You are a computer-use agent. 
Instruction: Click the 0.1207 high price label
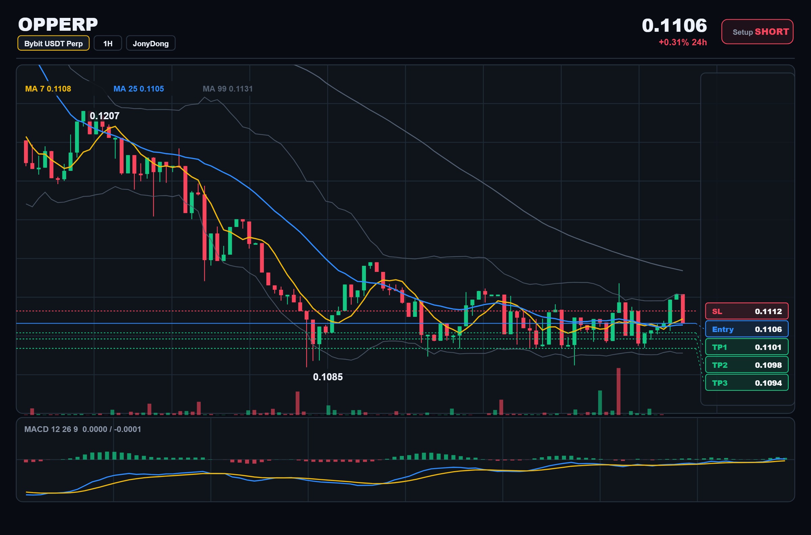click(x=104, y=116)
